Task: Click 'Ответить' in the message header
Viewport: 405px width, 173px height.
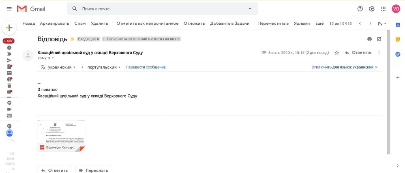Action: click(x=358, y=53)
